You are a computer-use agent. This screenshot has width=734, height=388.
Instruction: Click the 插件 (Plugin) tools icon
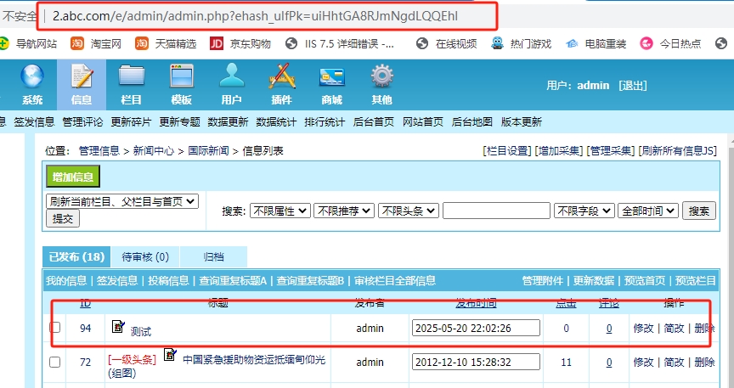(281, 77)
